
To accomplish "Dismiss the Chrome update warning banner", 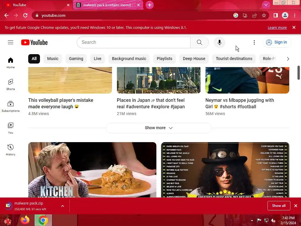I will [x=294, y=27].
